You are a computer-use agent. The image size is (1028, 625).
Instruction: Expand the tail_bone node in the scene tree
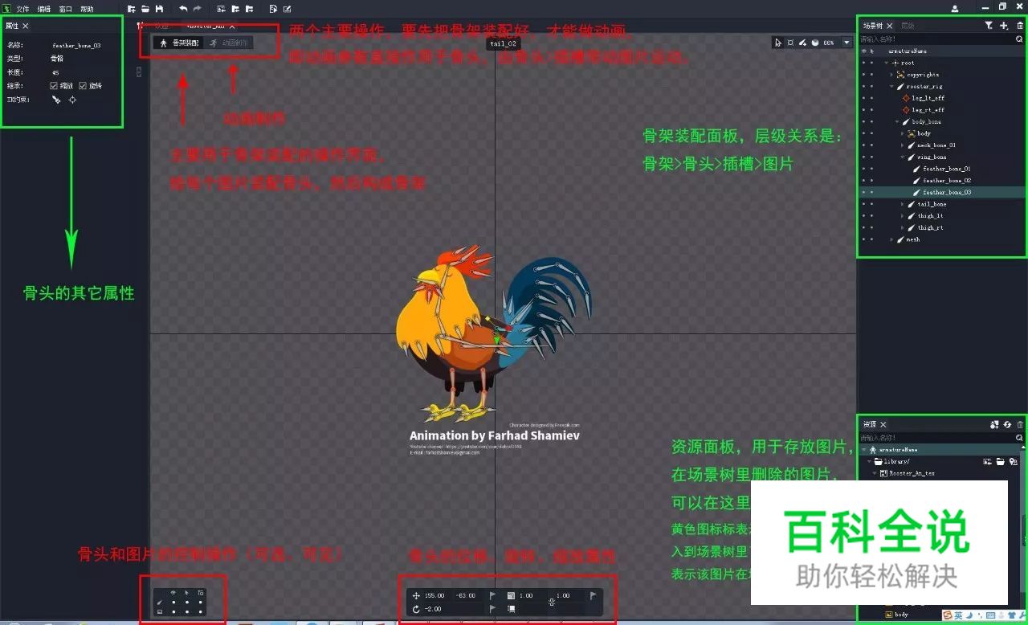[900, 203]
